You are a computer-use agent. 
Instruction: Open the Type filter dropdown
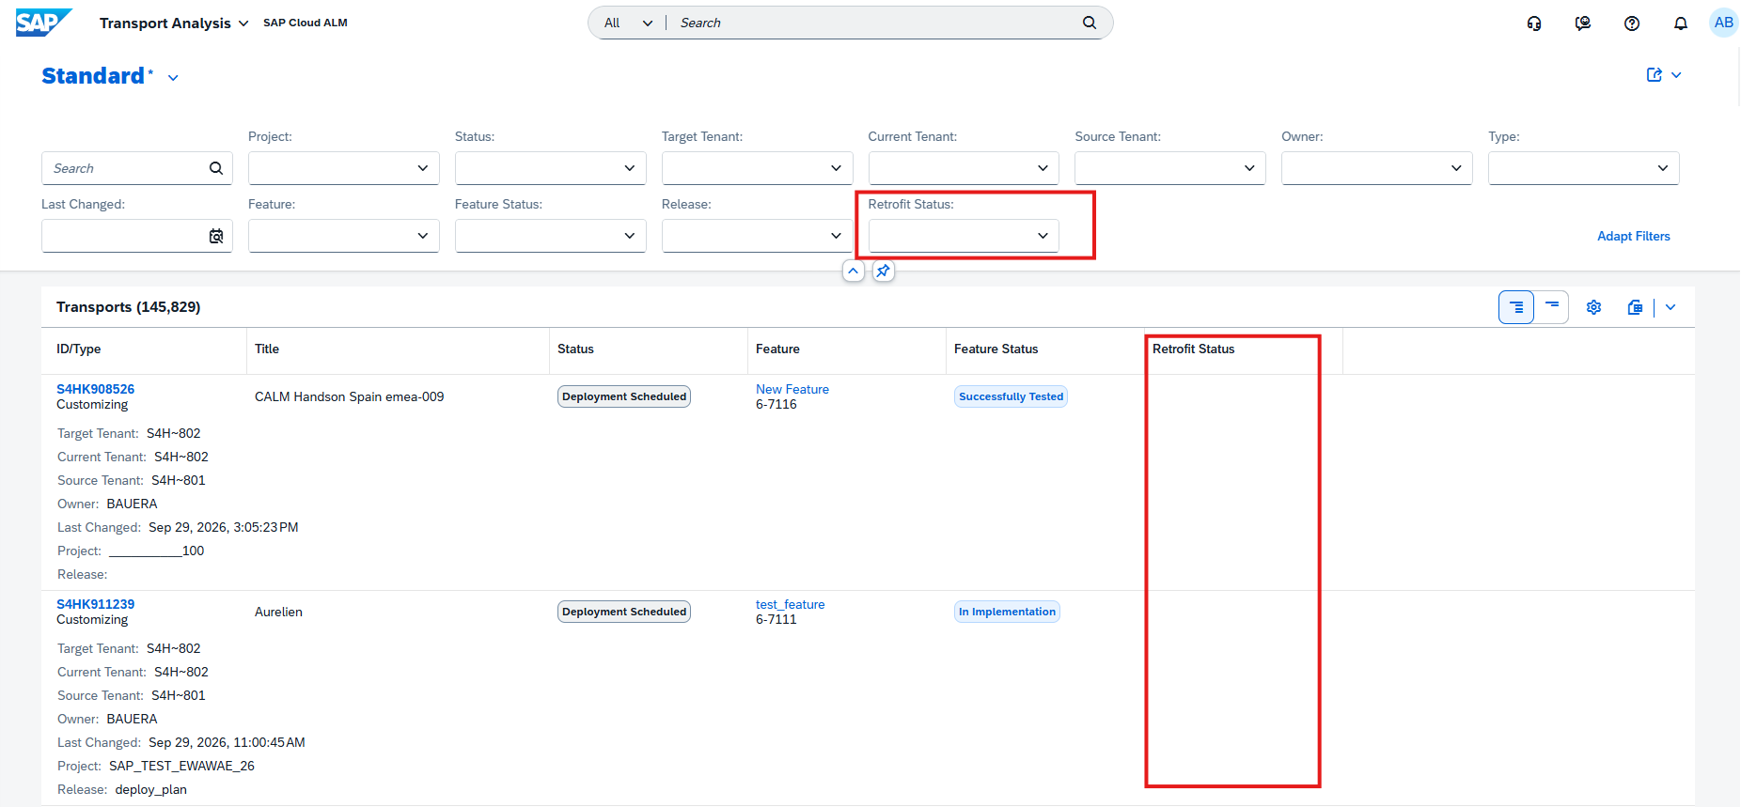(x=1664, y=168)
